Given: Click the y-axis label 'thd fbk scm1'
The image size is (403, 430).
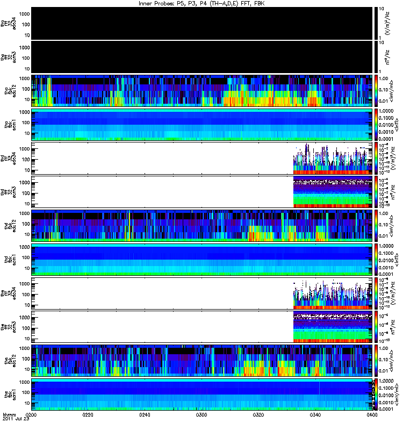Looking at the screenshot, I should pyautogui.click(x=10, y=260).
